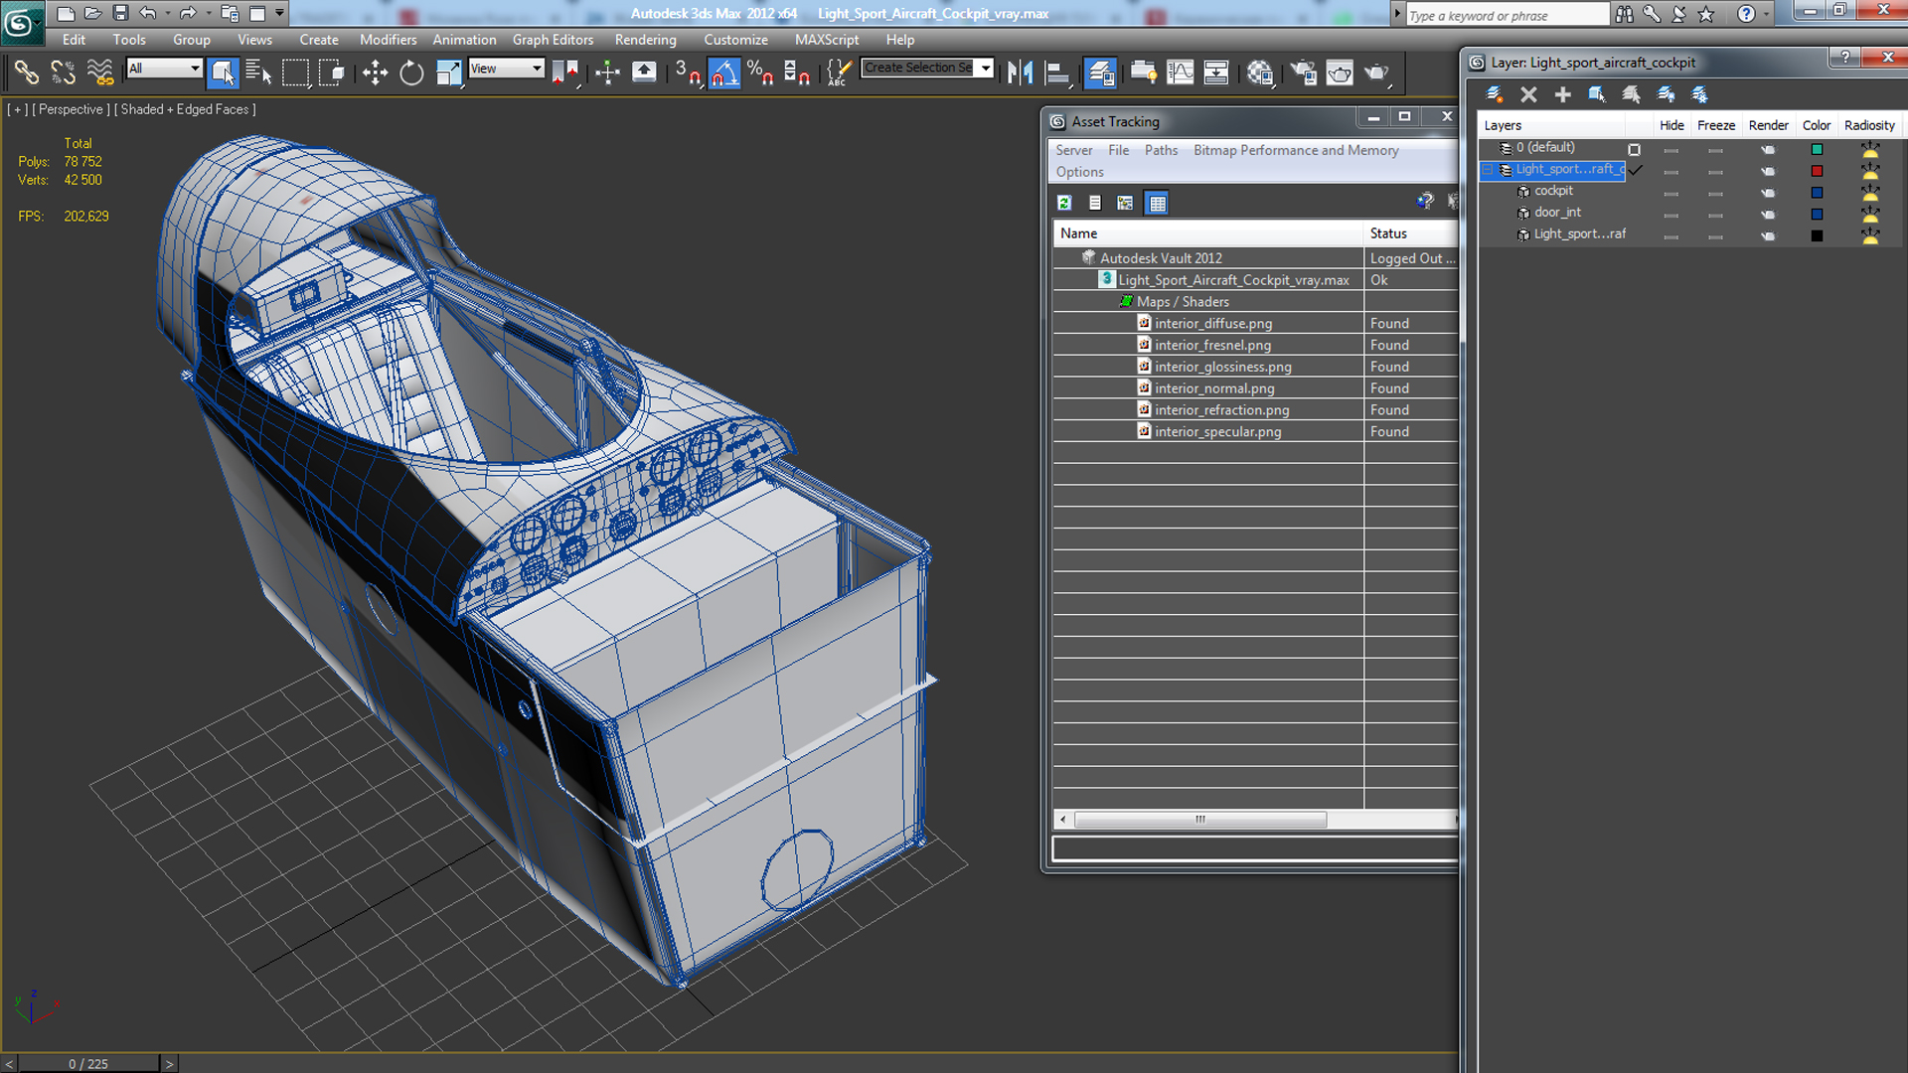Image resolution: width=1908 pixels, height=1073 pixels.
Task: Collapse the Light_sport layer tree
Action: coord(1488,170)
